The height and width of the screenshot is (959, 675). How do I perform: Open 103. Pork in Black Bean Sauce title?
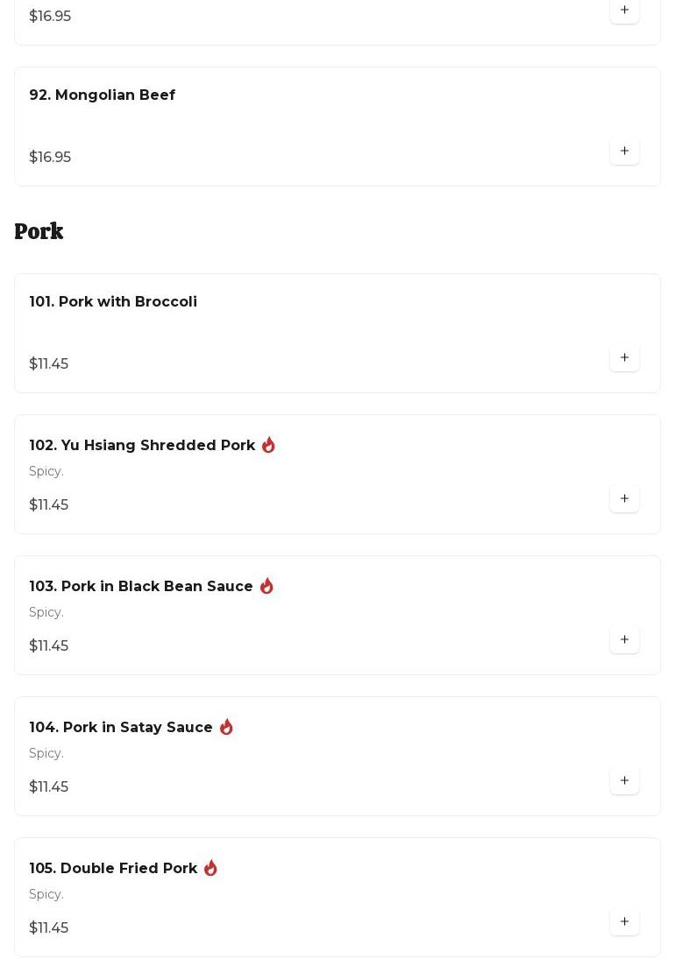(x=141, y=586)
